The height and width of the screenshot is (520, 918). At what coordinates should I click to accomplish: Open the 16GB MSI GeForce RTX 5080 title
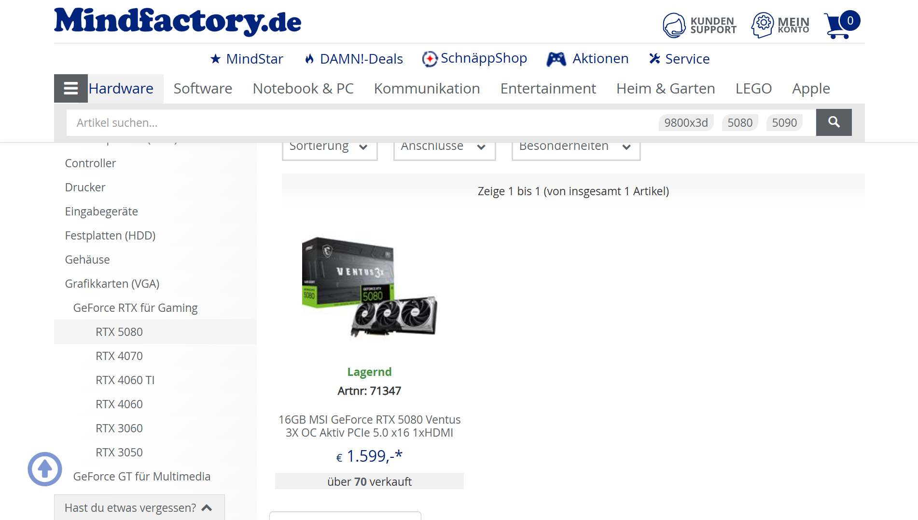tap(369, 426)
